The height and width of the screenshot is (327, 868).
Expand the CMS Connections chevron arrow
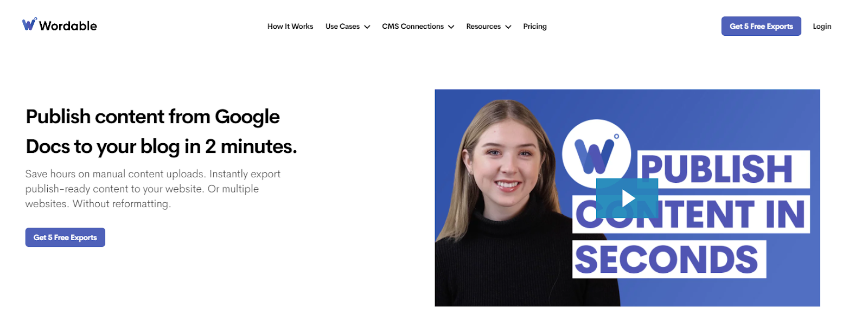point(451,27)
